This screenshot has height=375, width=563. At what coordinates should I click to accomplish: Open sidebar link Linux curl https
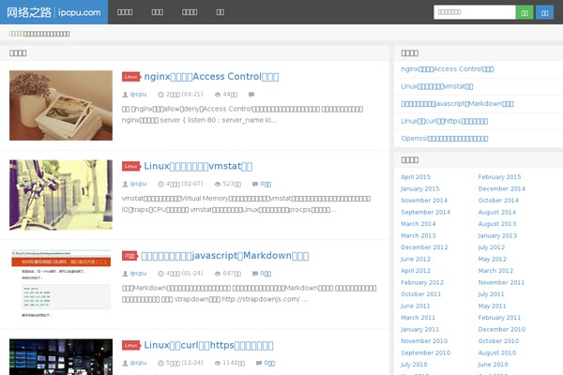click(x=444, y=121)
